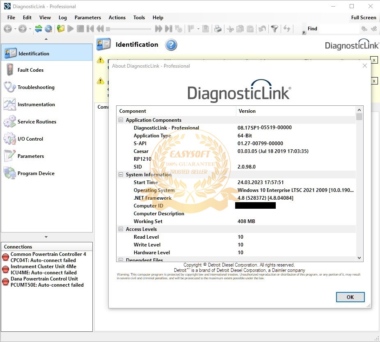Toggle Full Screen mode
This screenshot has width=380, height=342.
(364, 18)
